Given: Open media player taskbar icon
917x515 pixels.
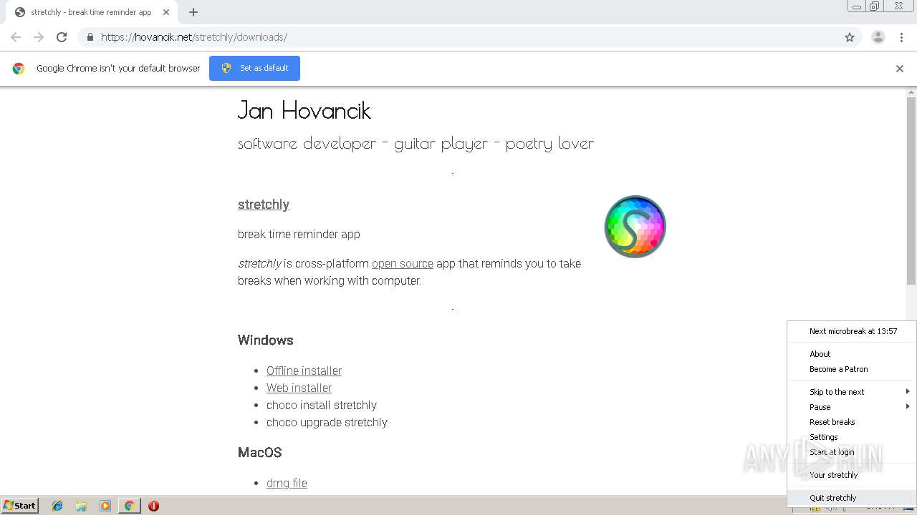Looking at the screenshot, I should [105, 506].
